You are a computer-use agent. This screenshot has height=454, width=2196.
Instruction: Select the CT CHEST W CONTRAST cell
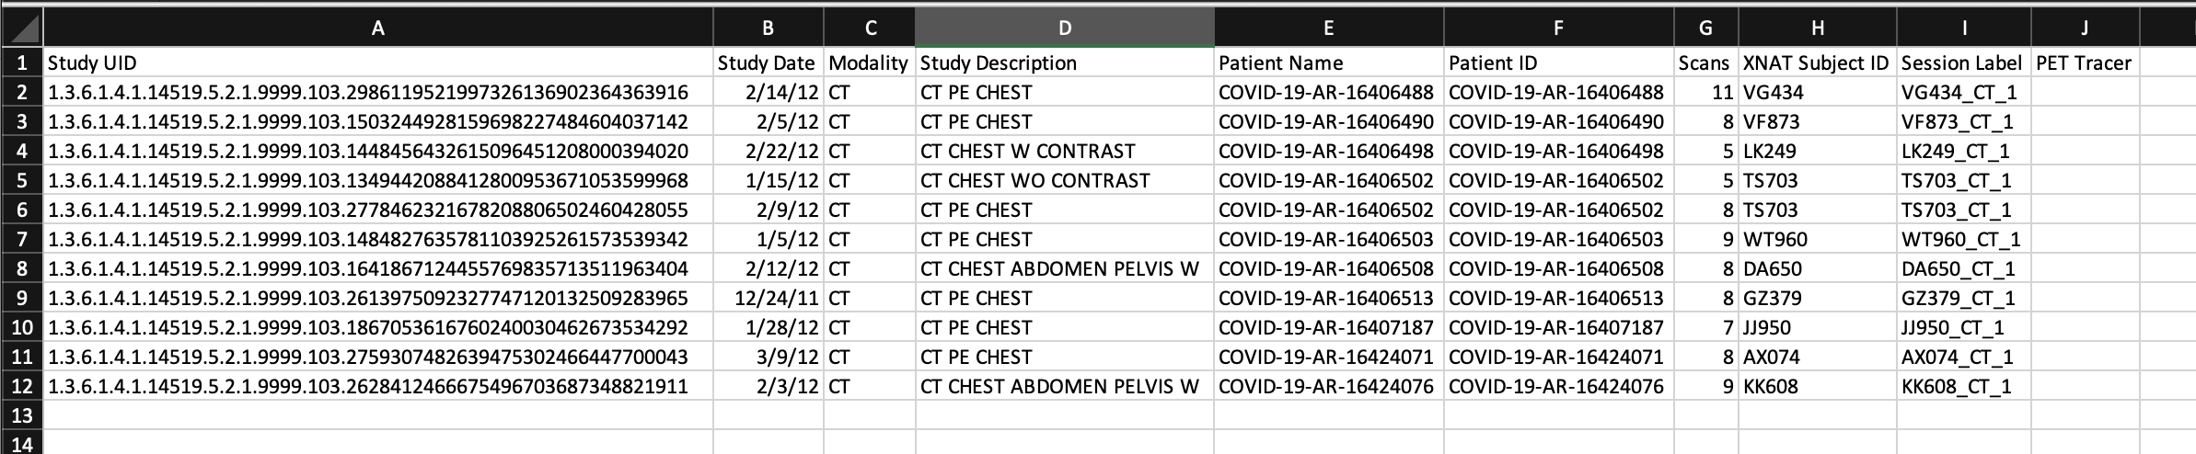coord(1064,152)
